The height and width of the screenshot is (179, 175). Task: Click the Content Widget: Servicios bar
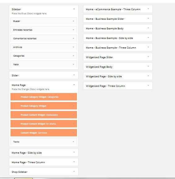tap(44, 133)
